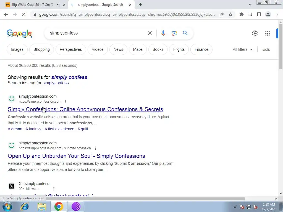This screenshot has height=212, width=283.
Task: Open the 'A dream' sitelink
Action: click(15, 129)
